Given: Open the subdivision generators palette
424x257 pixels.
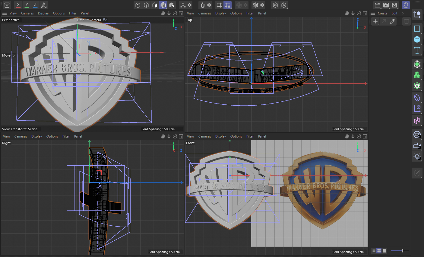Looking at the screenshot, I should pos(417,64).
